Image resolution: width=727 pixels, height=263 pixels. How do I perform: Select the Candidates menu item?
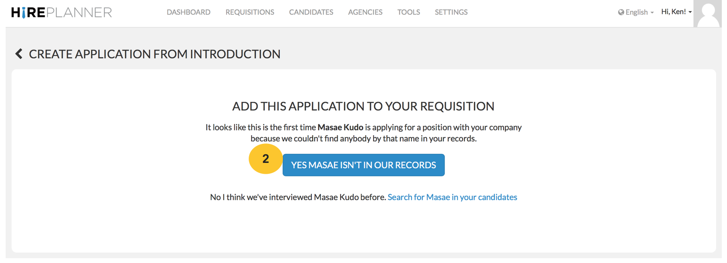click(311, 12)
